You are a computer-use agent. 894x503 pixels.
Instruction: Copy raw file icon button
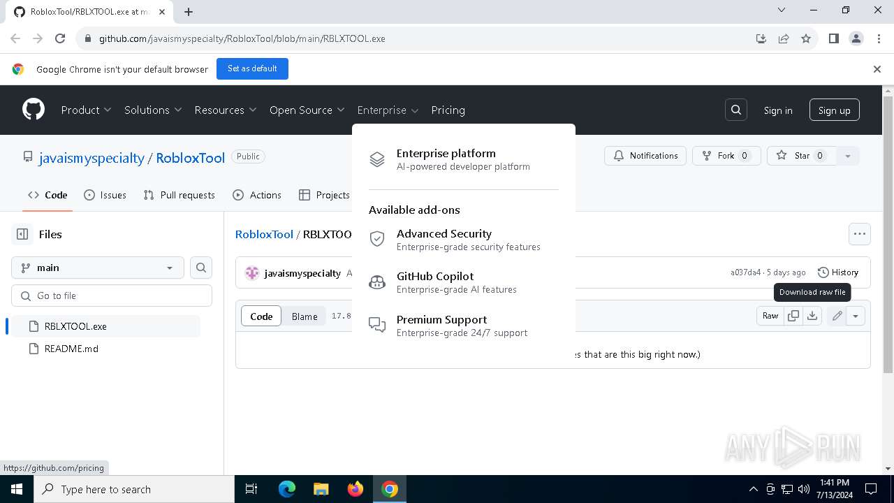[793, 316]
